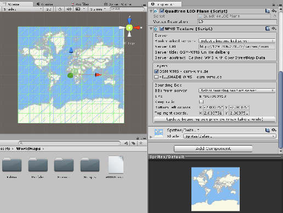Toggle scene audio speaker icon

[69, 9]
